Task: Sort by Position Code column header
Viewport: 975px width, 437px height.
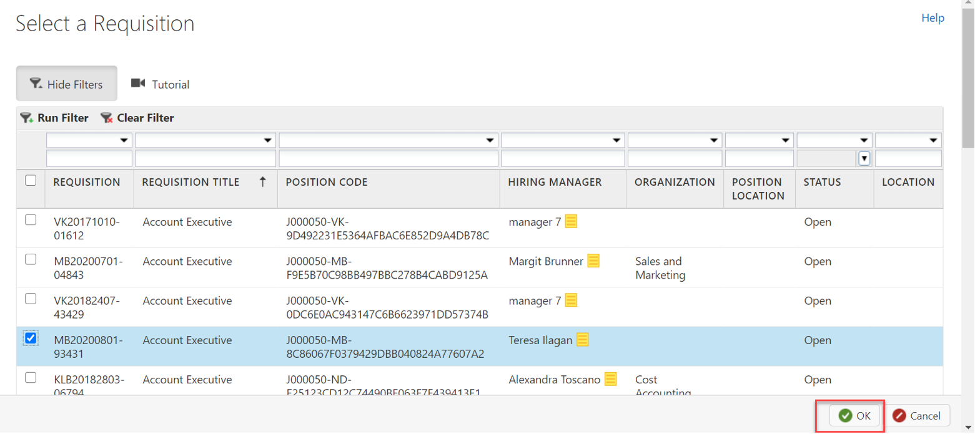Action: click(x=327, y=182)
